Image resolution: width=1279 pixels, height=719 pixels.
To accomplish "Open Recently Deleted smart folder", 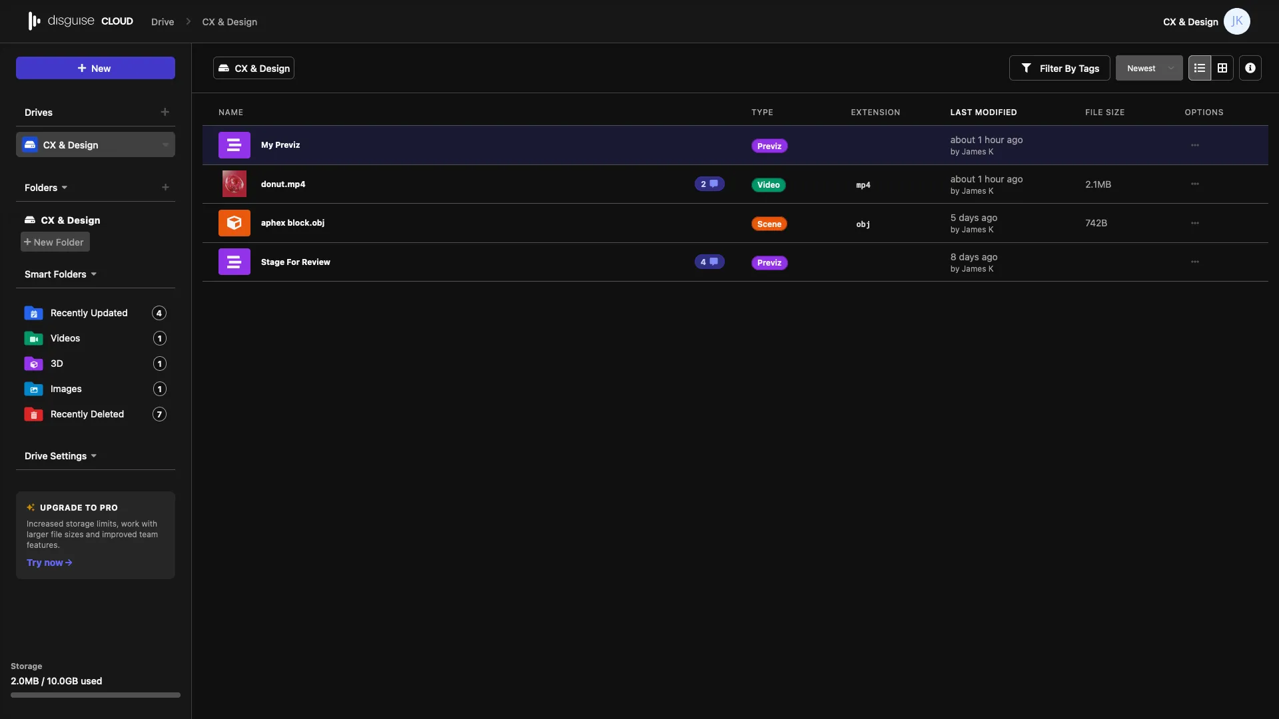I will click(x=87, y=413).
